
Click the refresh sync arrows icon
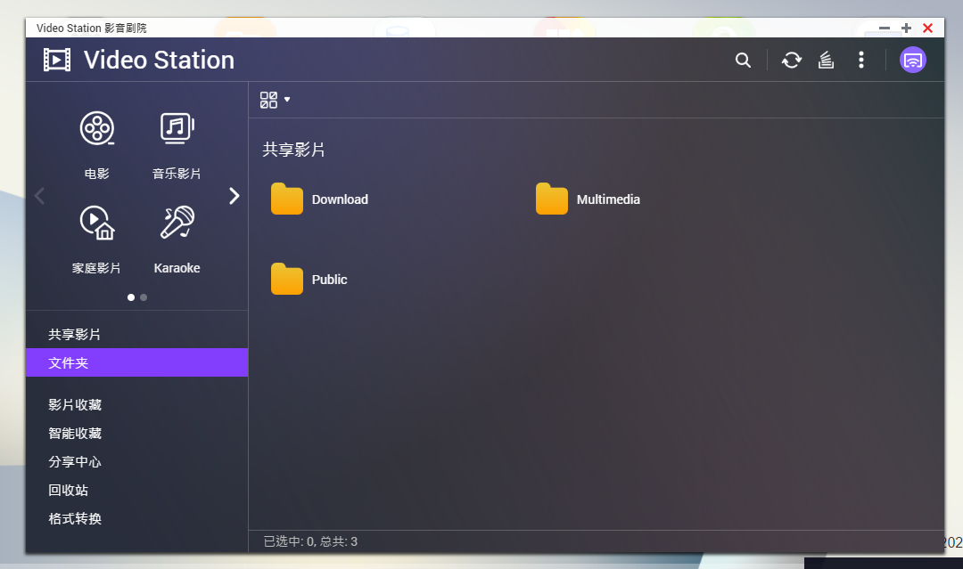(x=792, y=60)
